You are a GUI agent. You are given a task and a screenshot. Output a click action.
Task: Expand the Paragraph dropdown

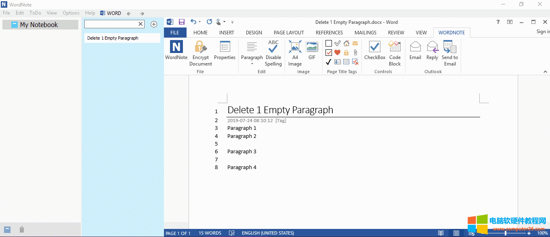point(252,63)
